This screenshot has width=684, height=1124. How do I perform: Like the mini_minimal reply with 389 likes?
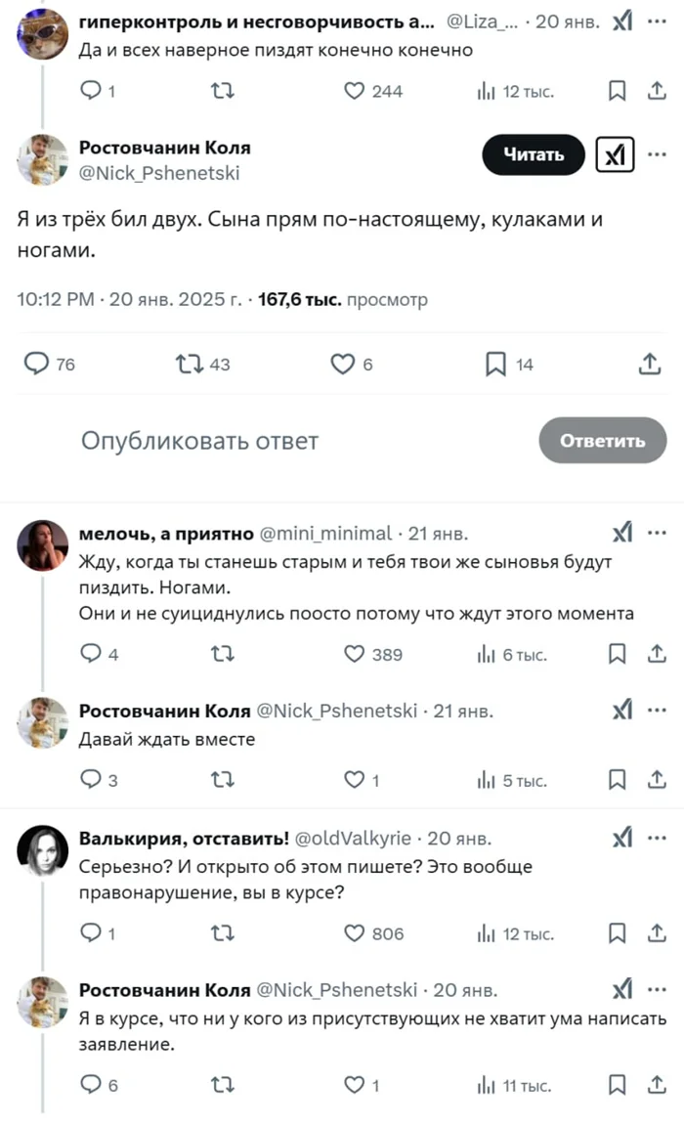tap(355, 654)
